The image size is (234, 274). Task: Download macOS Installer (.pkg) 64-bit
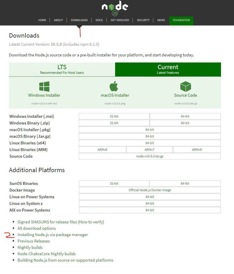[x=150, y=129]
